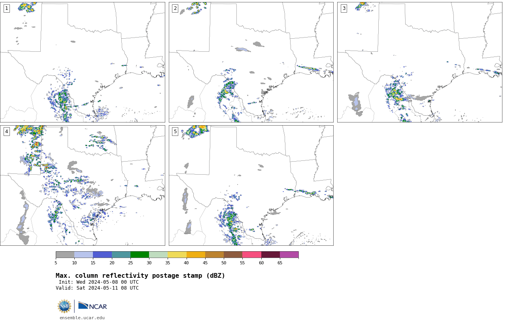This screenshot has width=506, height=322.
Task: Click the yellow 35-40 dBZ color swatch
Action: click(177, 254)
